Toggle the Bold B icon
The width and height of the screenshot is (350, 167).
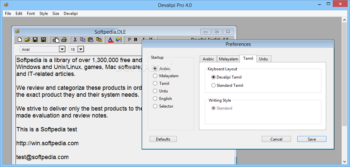click(x=135, y=40)
